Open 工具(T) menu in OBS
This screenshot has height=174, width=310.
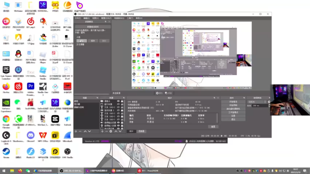[x=130, y=18]
